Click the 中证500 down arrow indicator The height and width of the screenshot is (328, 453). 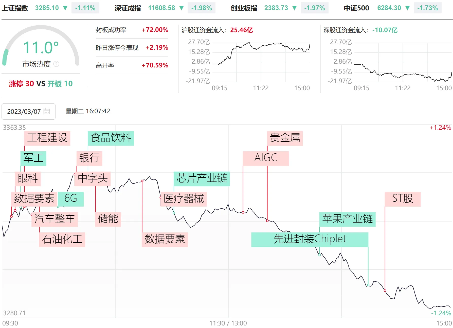407,8
